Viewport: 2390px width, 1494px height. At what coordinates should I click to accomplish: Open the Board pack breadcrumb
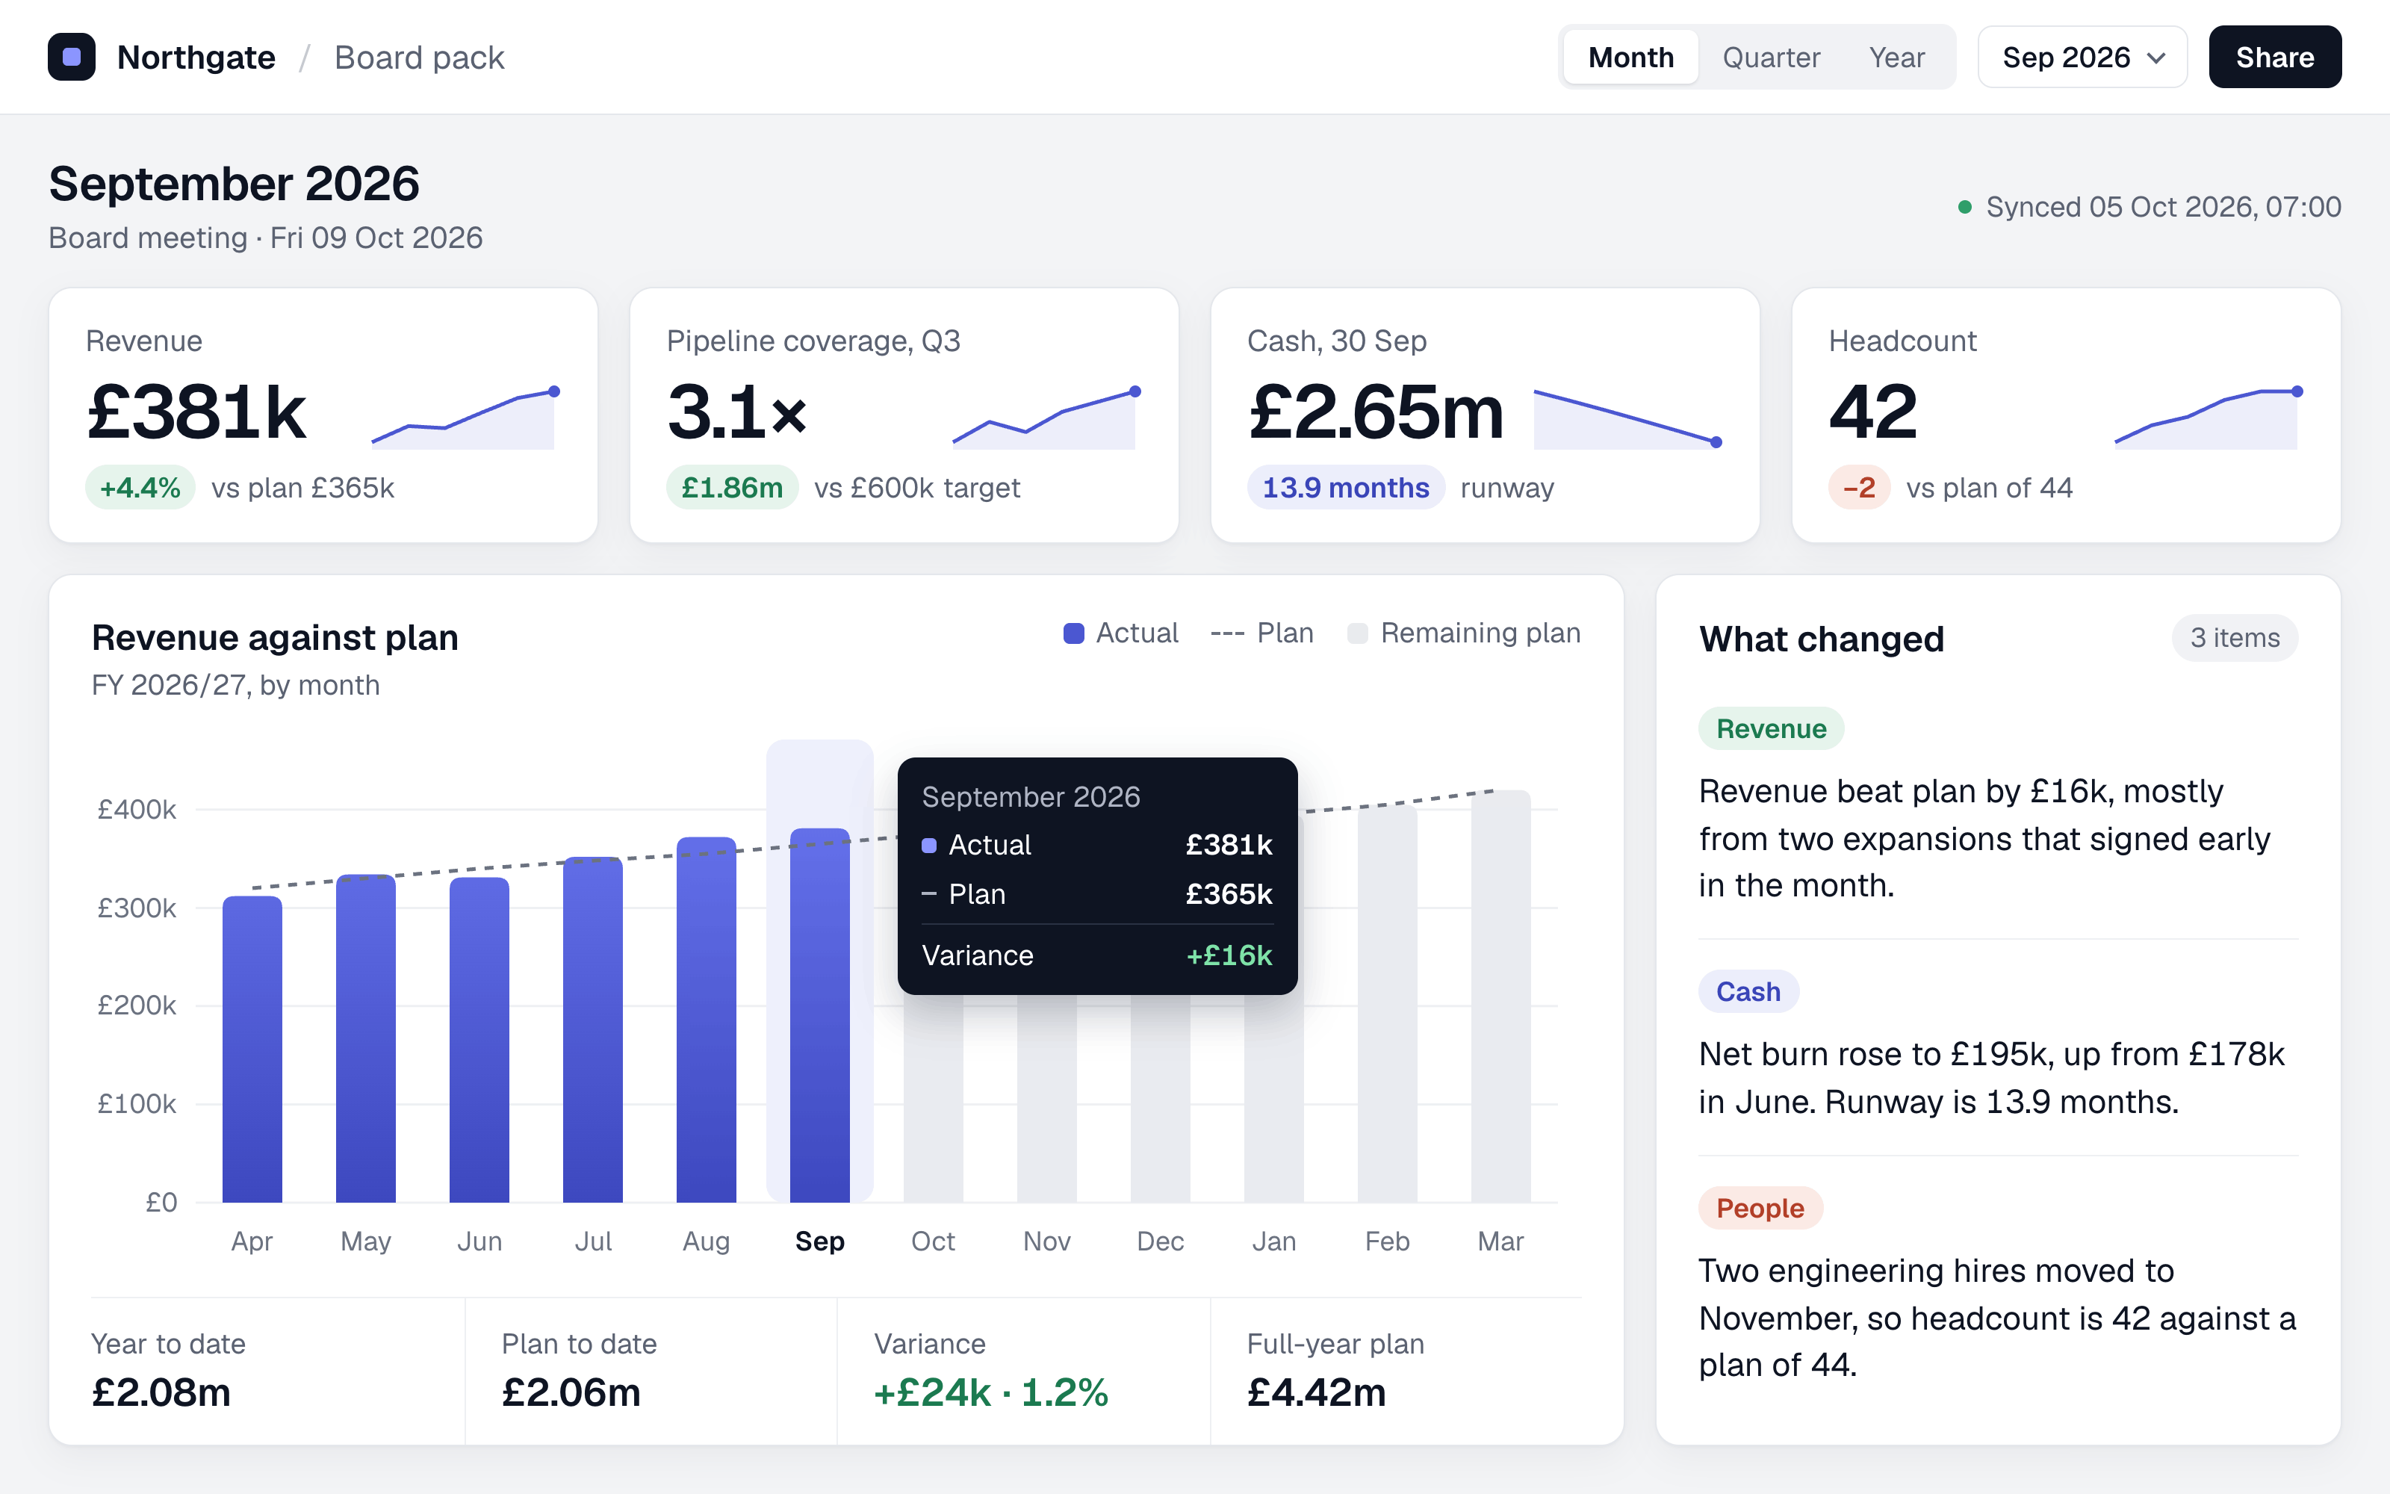click(419, 58)
